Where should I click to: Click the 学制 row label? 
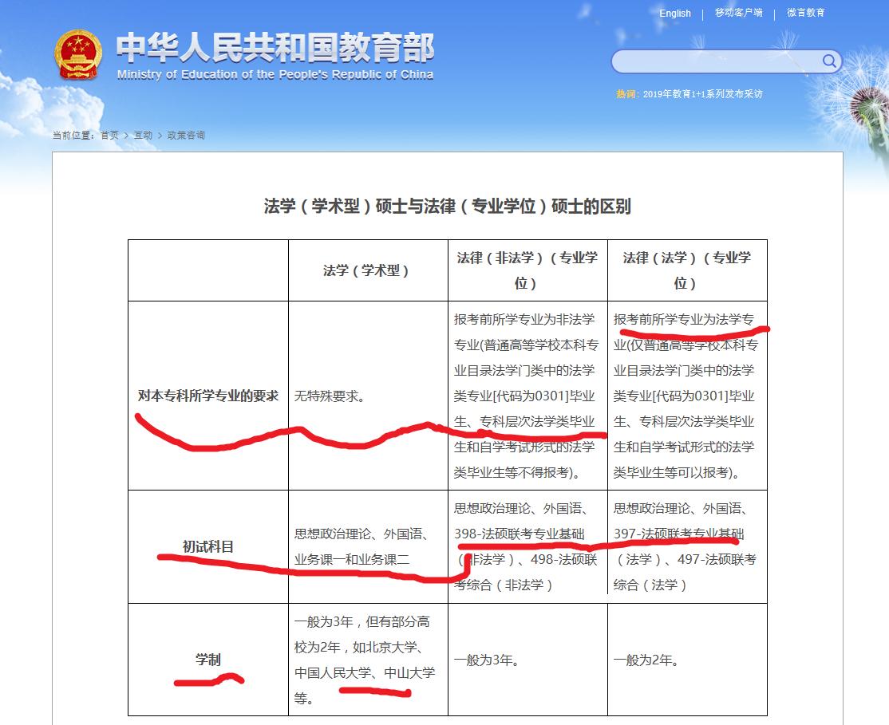(207, 660)
